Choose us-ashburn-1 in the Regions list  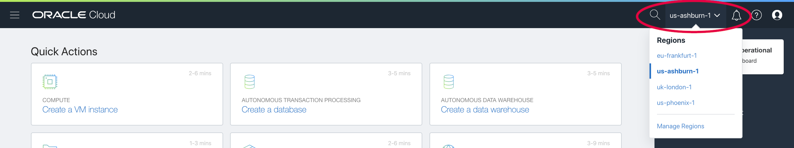coord(678,71)
